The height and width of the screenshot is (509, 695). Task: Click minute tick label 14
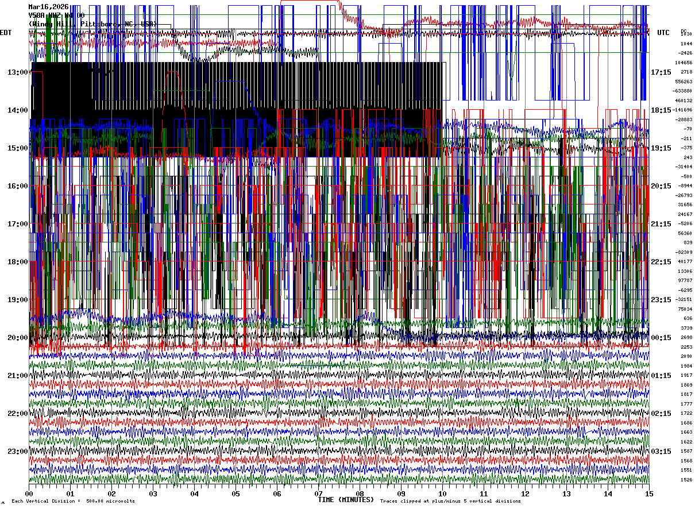[608, 493]
